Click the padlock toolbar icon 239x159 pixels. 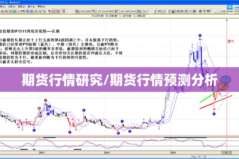(173, 11)
